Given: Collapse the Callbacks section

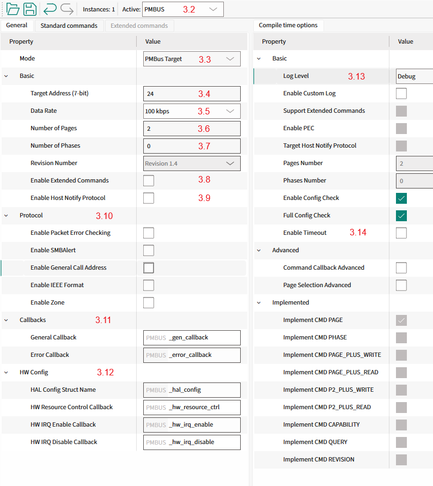Looking at the screenshot, I should [x=6, y=320].
